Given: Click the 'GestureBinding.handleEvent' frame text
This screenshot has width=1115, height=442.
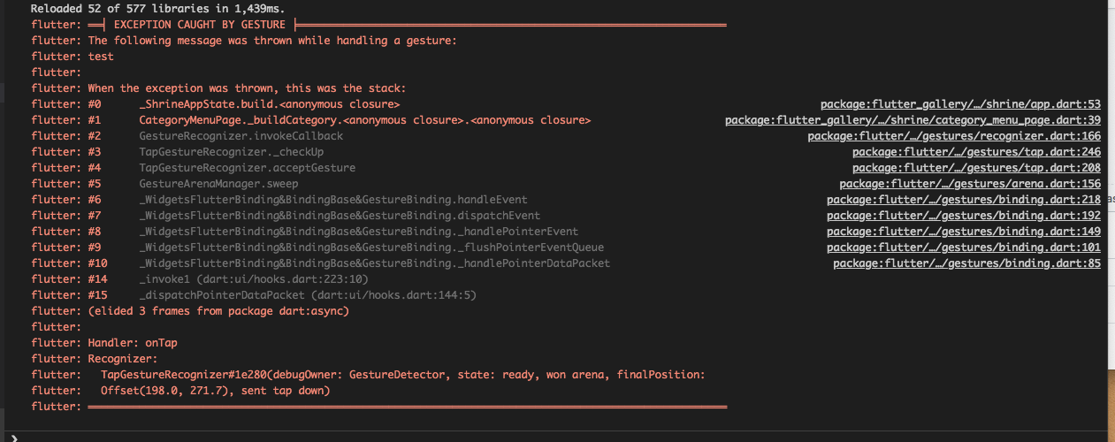Looking at the screenshot, I should pos(333,200).
